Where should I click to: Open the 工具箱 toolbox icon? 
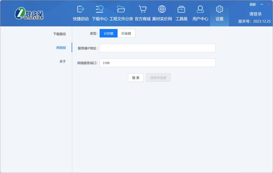181,9
